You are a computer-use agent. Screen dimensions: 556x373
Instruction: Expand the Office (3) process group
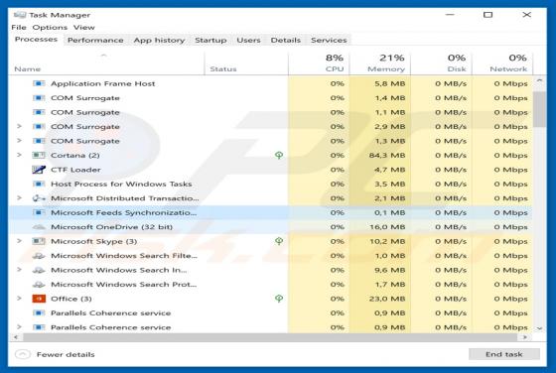coord(20,299)
